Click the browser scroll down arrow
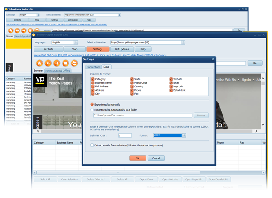This screenshot has height=198, width=272. (263, 124)
